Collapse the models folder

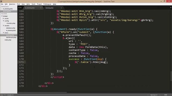[3, 26]
